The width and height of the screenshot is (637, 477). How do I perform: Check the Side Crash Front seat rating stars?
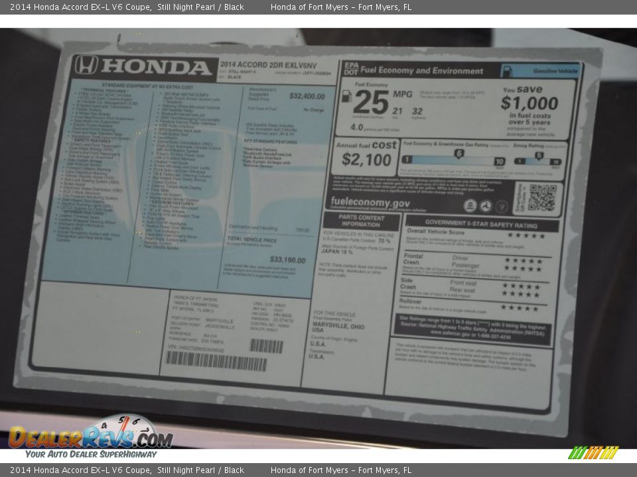521,285
